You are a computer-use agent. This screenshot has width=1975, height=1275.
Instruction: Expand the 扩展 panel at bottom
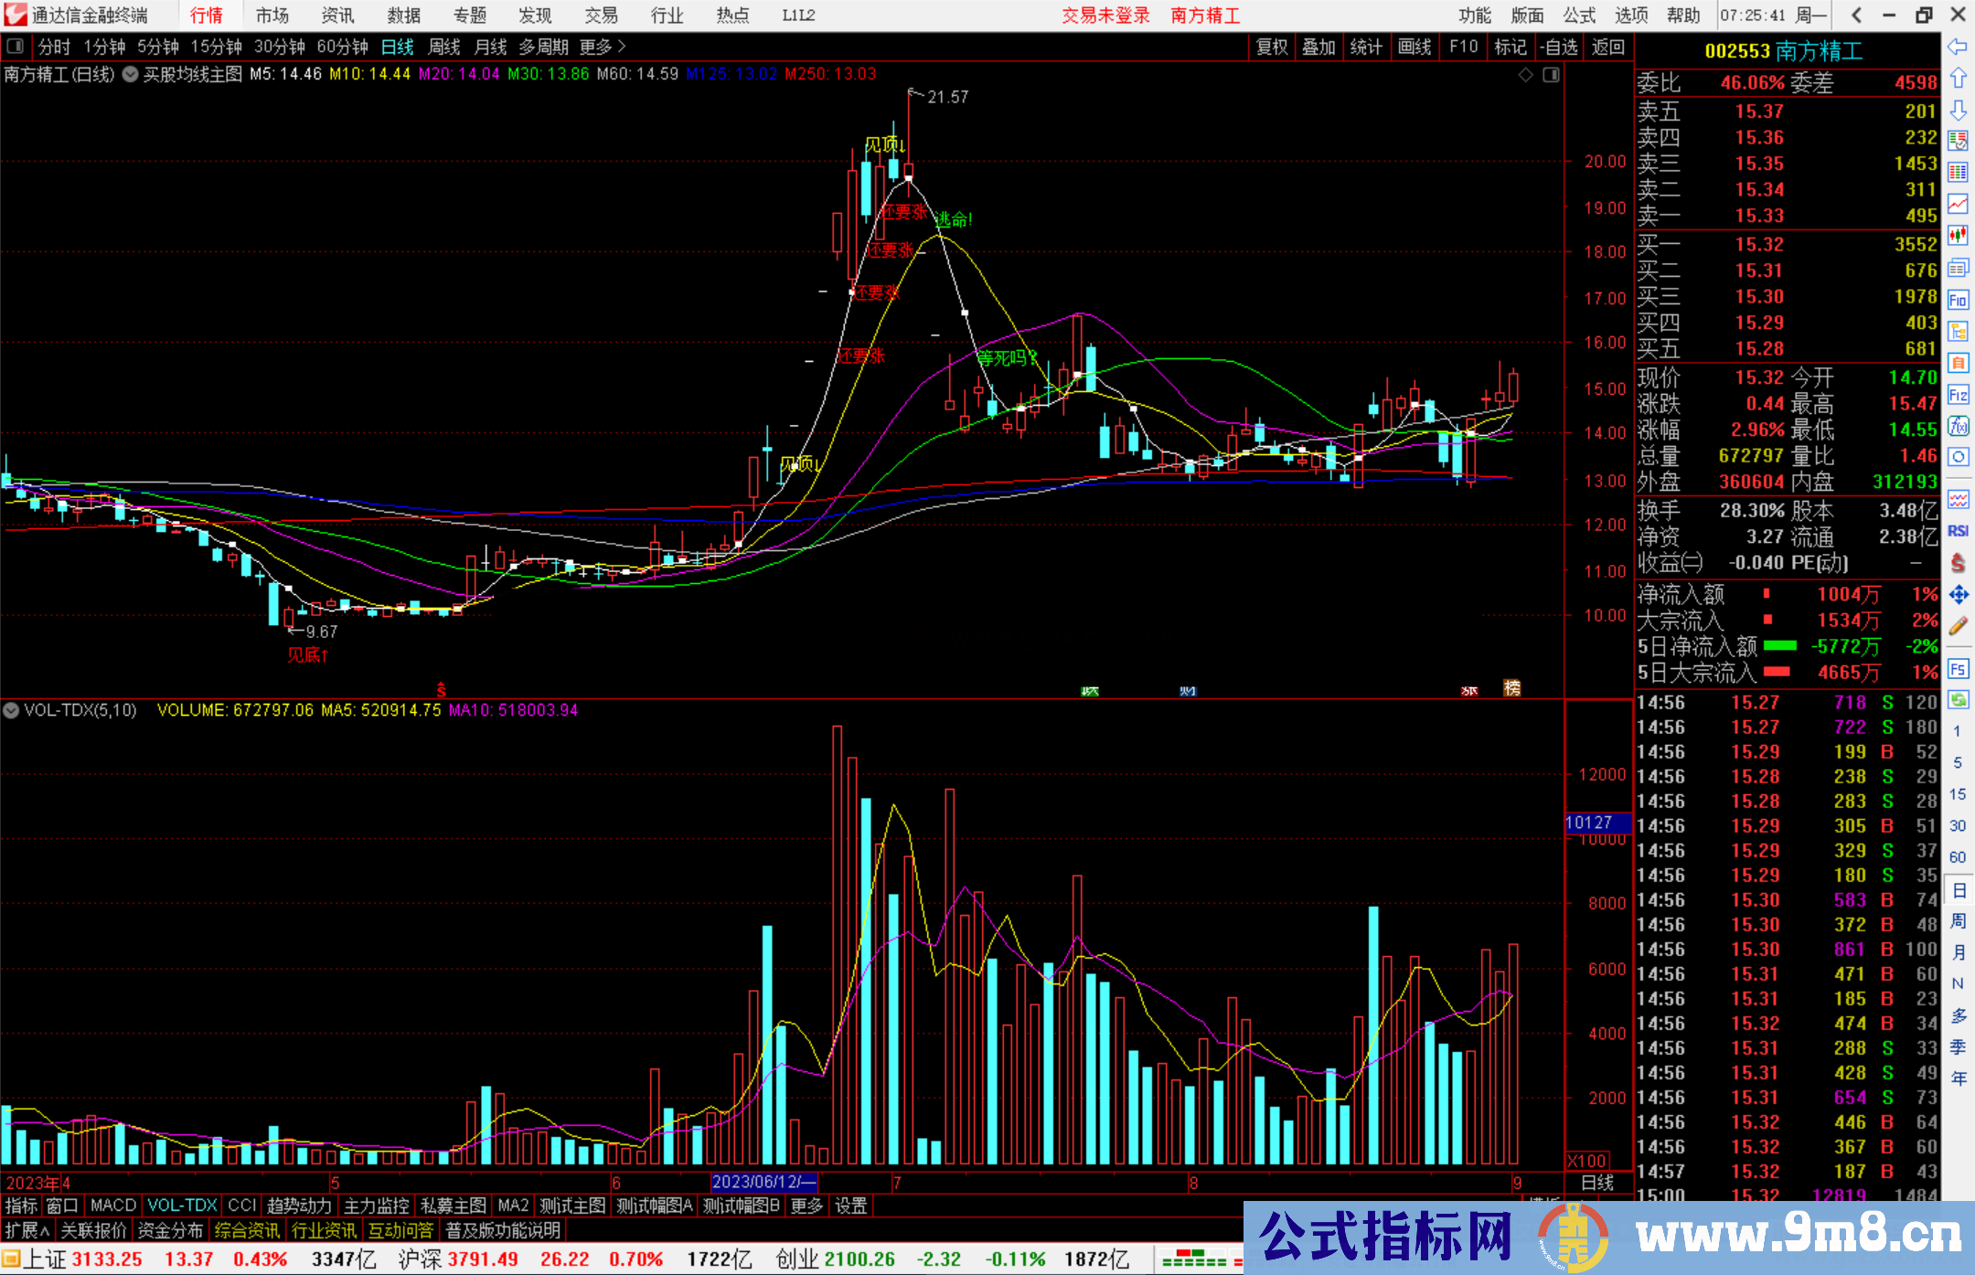point(27,1230)
